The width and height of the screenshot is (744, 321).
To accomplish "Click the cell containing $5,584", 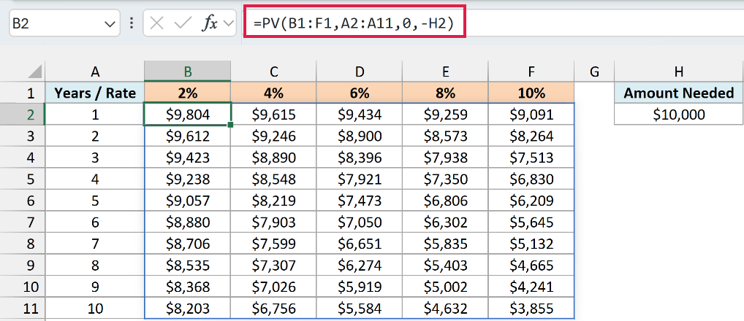I will pos(360,309).
